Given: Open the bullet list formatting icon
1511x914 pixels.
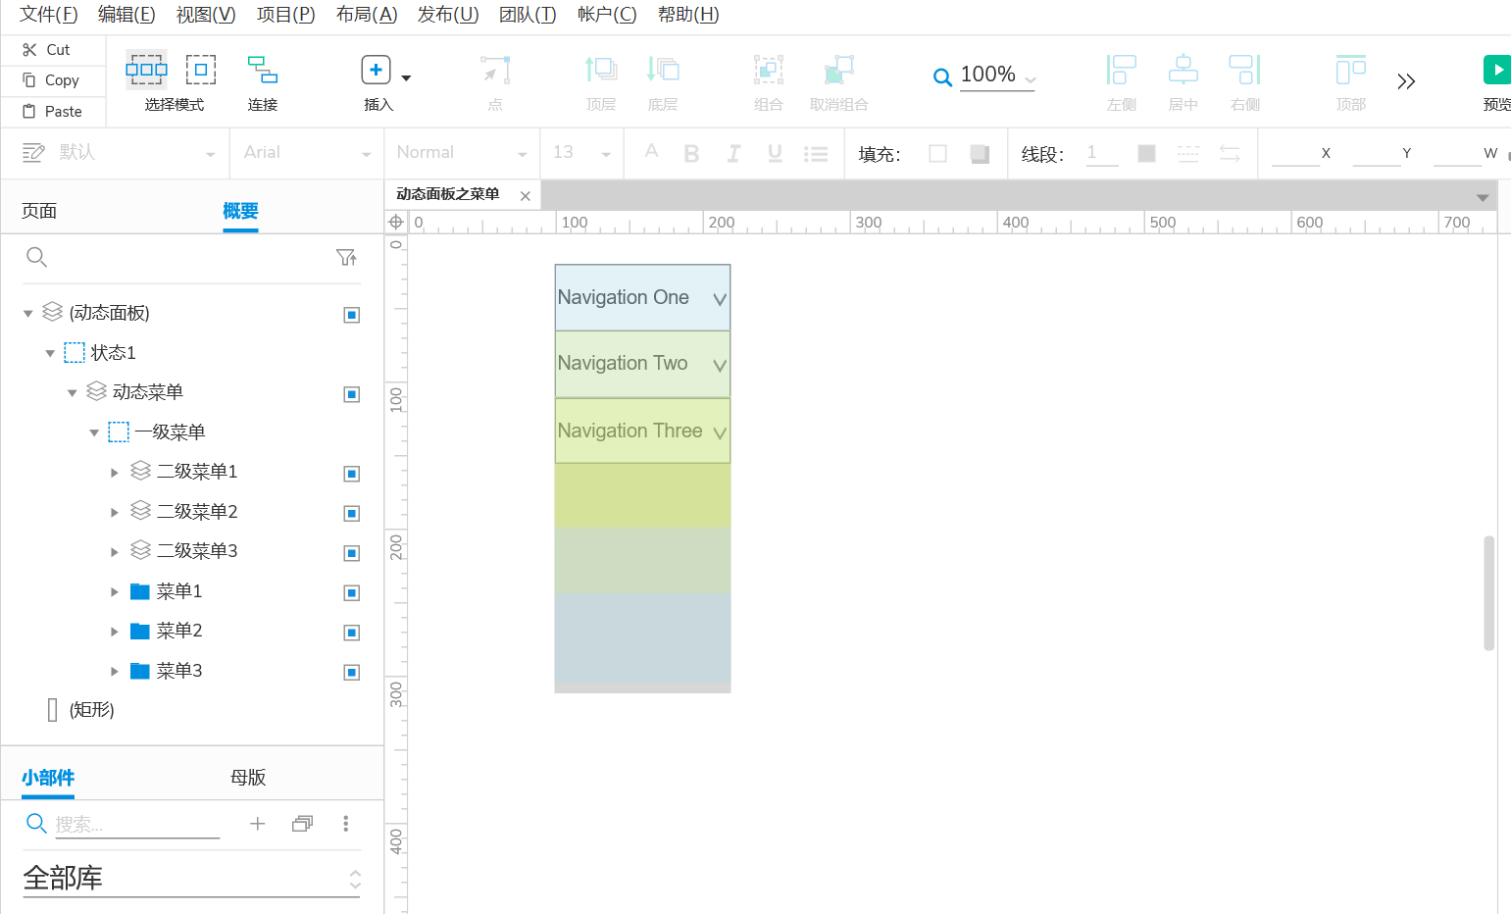Looking at the screenshot, I should (x=816, y=154).
